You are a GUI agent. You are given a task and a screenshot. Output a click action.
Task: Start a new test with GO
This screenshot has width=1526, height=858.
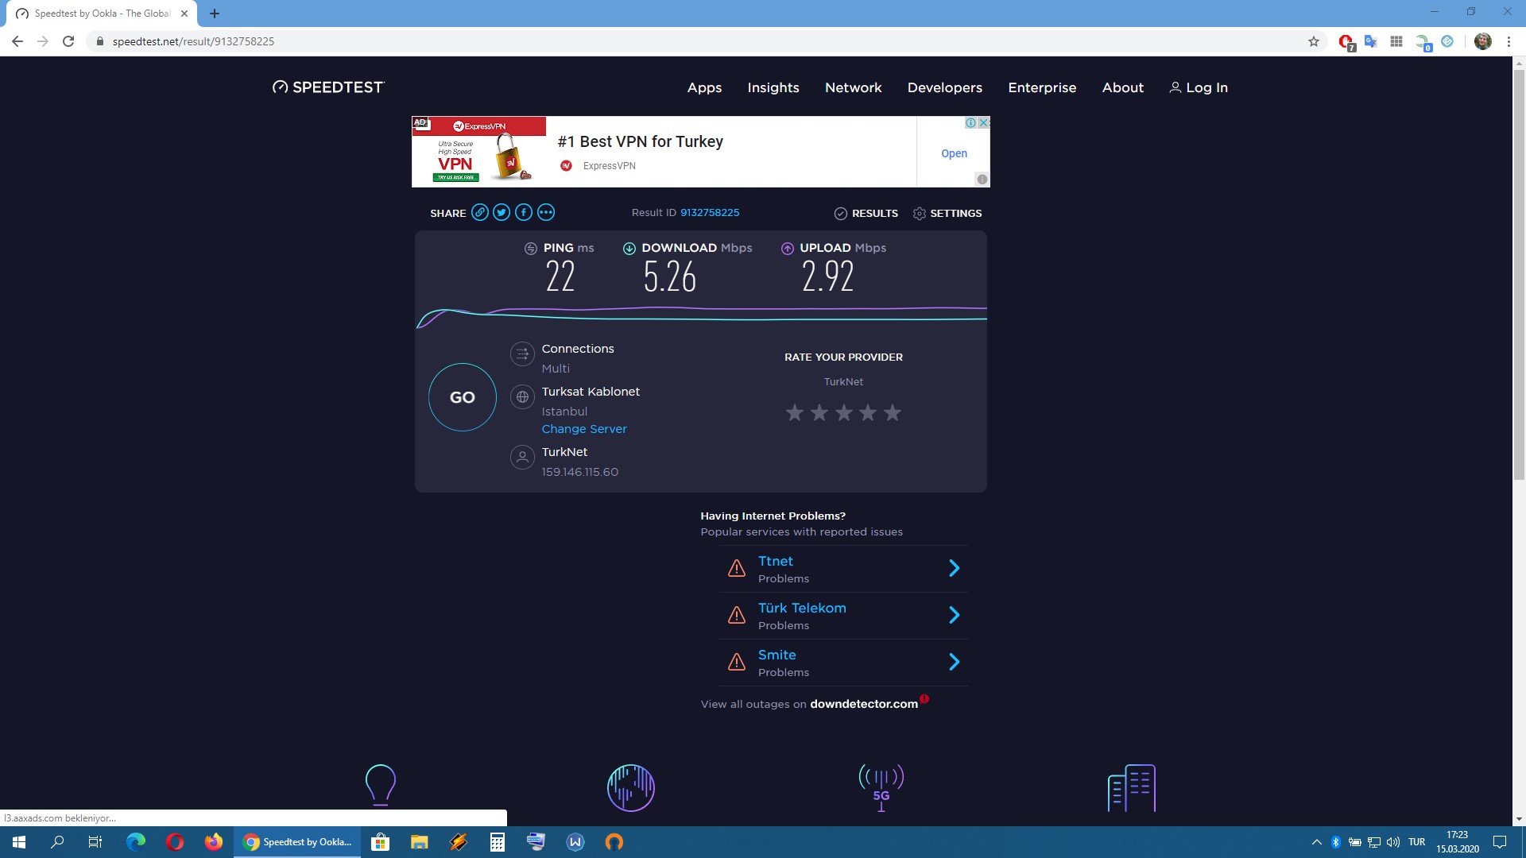pyautogui.click(x=463, y=397)
